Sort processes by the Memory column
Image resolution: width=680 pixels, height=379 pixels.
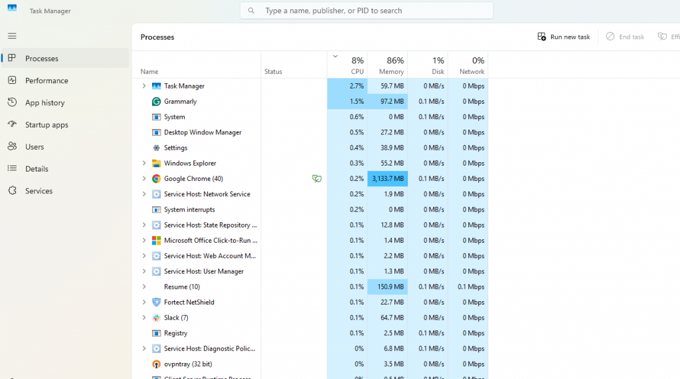coord(388,66)
